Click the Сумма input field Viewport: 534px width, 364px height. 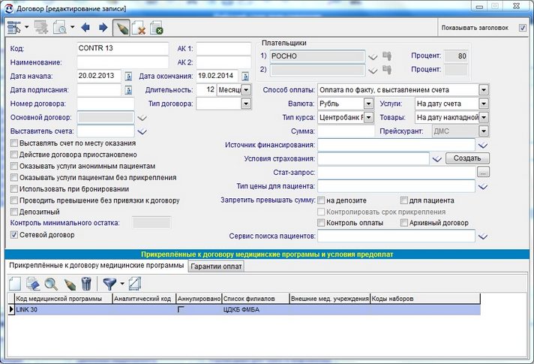click(x=346, y=131)
